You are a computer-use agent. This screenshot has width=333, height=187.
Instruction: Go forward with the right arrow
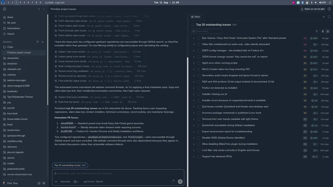pos(44,9)
